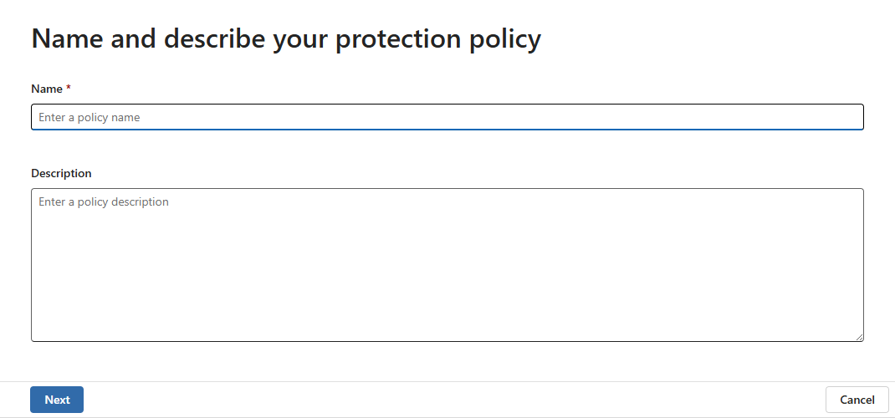Click the corner grip of the Description textarea
This screenshot has width=895, height=418.
pos(859,337)
